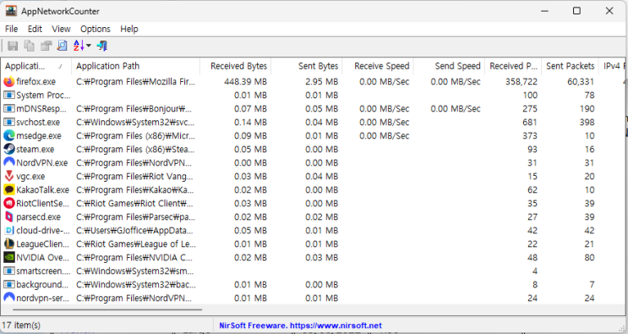Screen dimensions: 628x334
Task: Click the svchost.exe icon
Action: [9, 122]
